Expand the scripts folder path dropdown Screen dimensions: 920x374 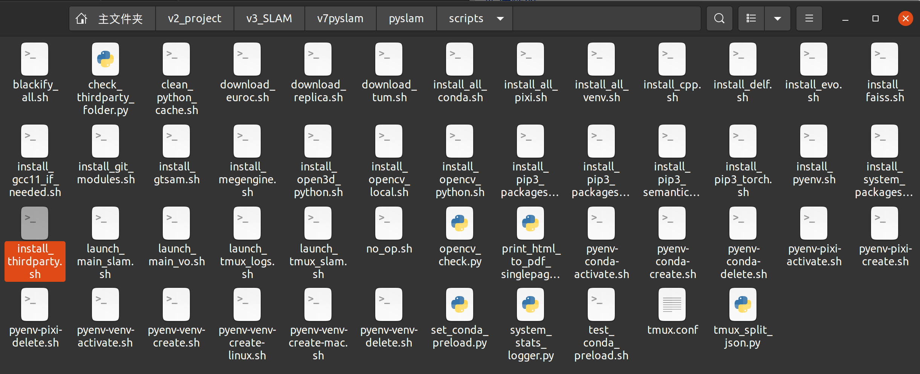click(x=500, y=18)
